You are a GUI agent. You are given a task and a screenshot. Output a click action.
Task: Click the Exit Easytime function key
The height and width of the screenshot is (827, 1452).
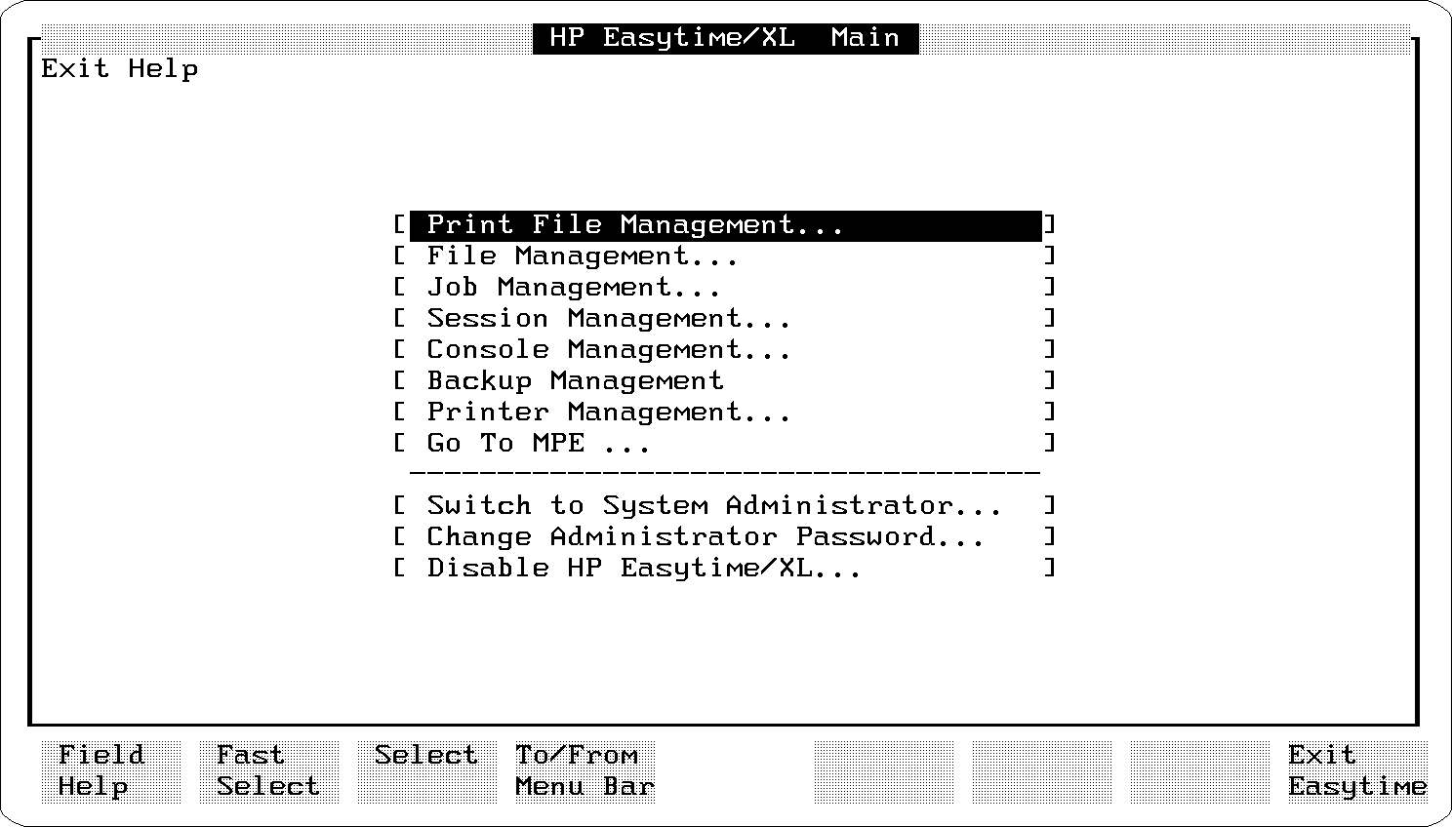1356,771
